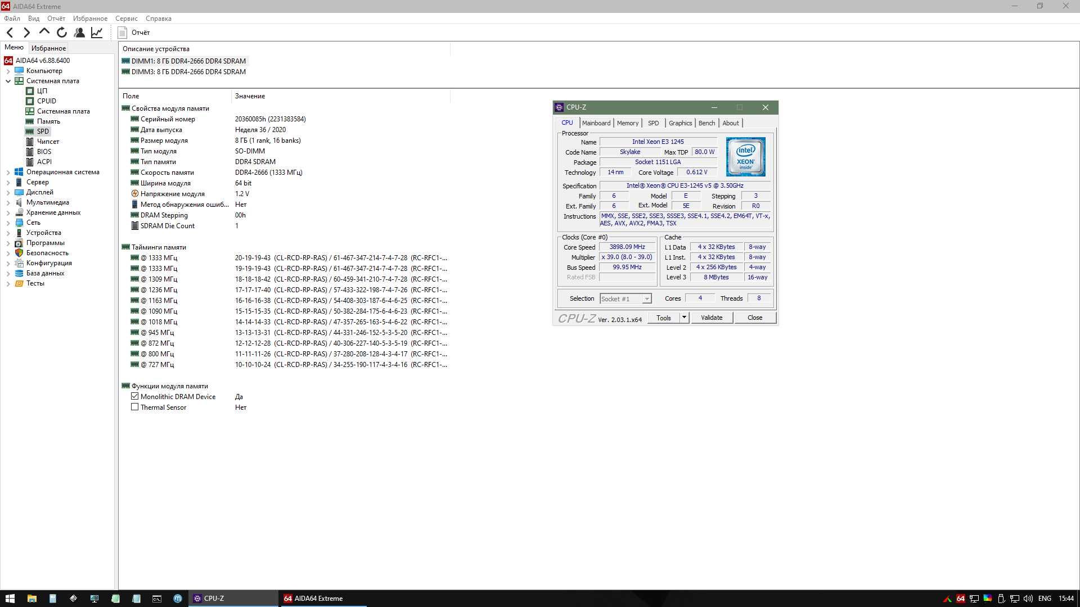Image resolution: width=1080 pixels, height=607 pixels.
Task: Expand the Память tree item in left panel
Action: tap(48, 121)
